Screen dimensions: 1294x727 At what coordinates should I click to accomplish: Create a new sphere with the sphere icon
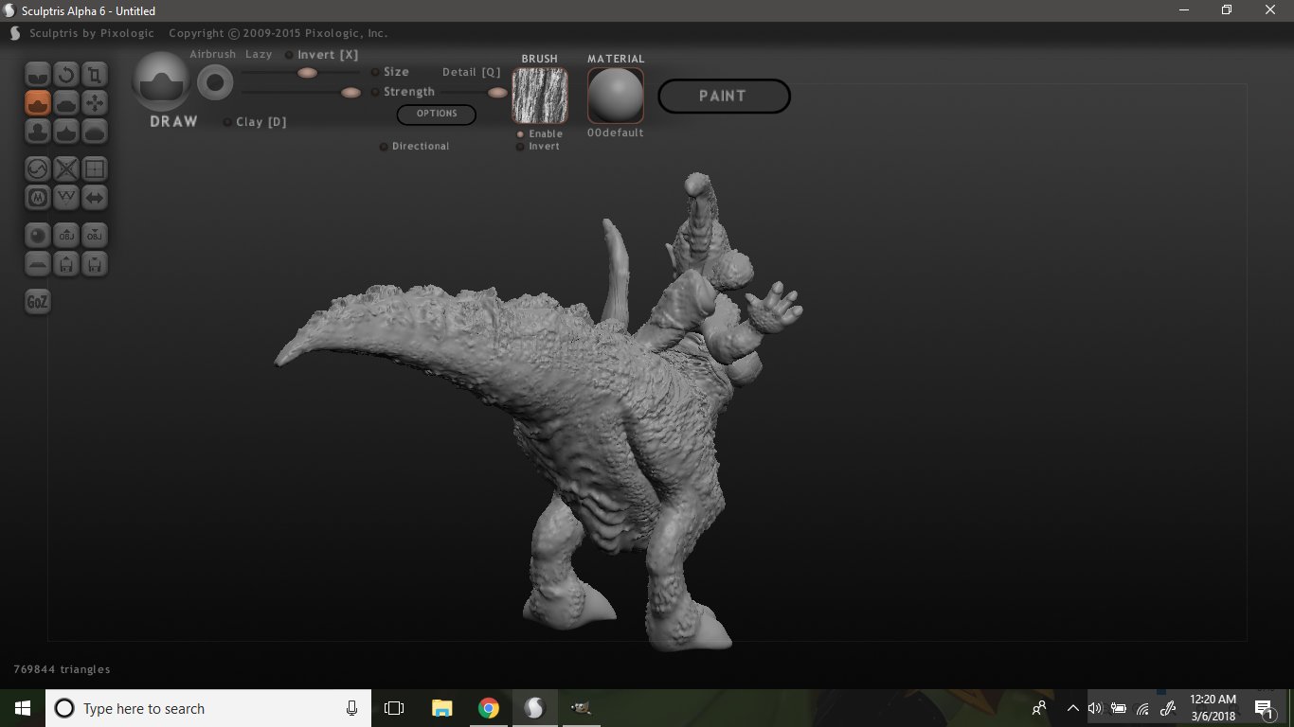(38, 235)
